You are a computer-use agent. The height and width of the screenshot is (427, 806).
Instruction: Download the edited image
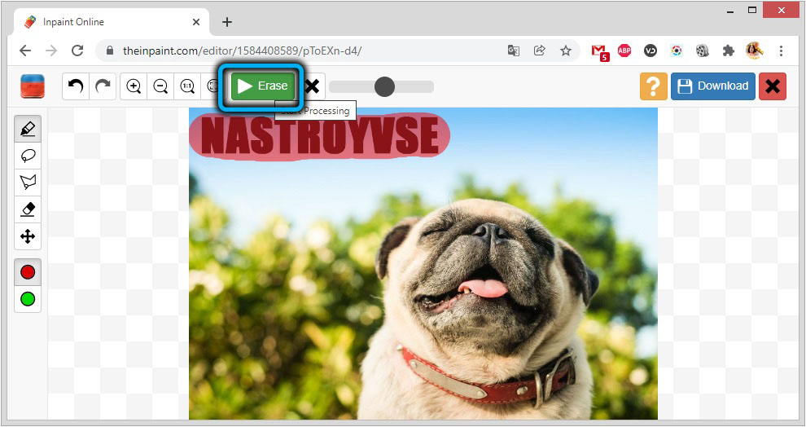(713, 86)
